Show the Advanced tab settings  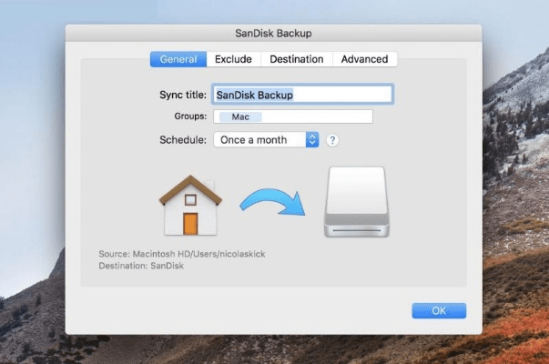click(364, 59)
